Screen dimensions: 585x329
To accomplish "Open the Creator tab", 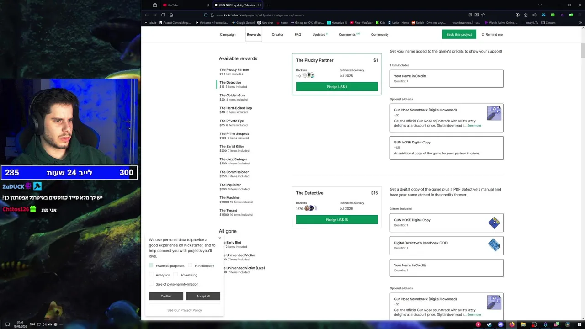I will click(x=277, y=34).
